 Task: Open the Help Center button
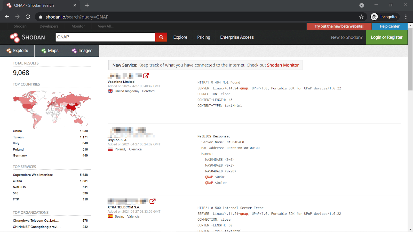click(390, 26)
